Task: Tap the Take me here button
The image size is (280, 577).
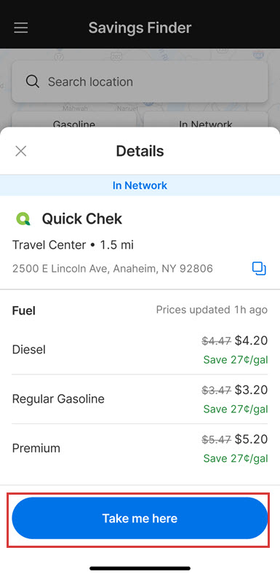Action: coord(140,518)
